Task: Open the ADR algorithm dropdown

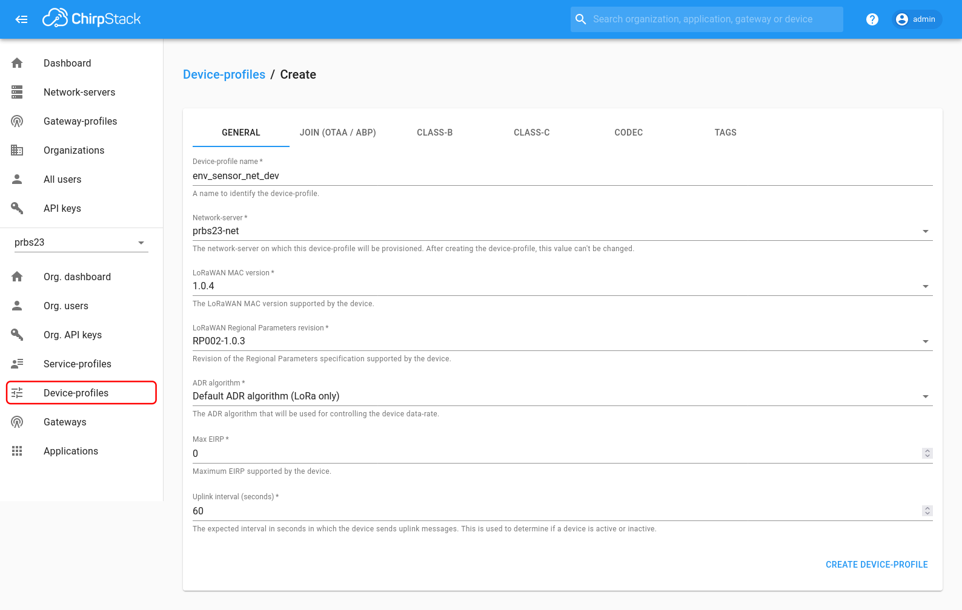Action: pyautogui.click(x=563, y=396)
